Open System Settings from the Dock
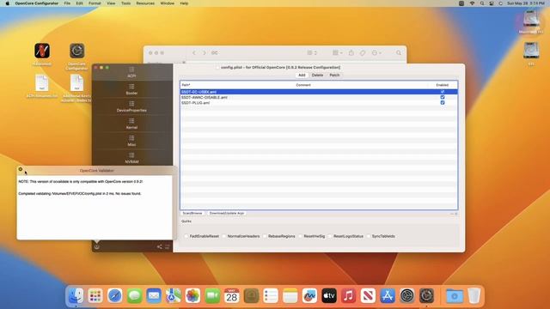 coord(406,296)
